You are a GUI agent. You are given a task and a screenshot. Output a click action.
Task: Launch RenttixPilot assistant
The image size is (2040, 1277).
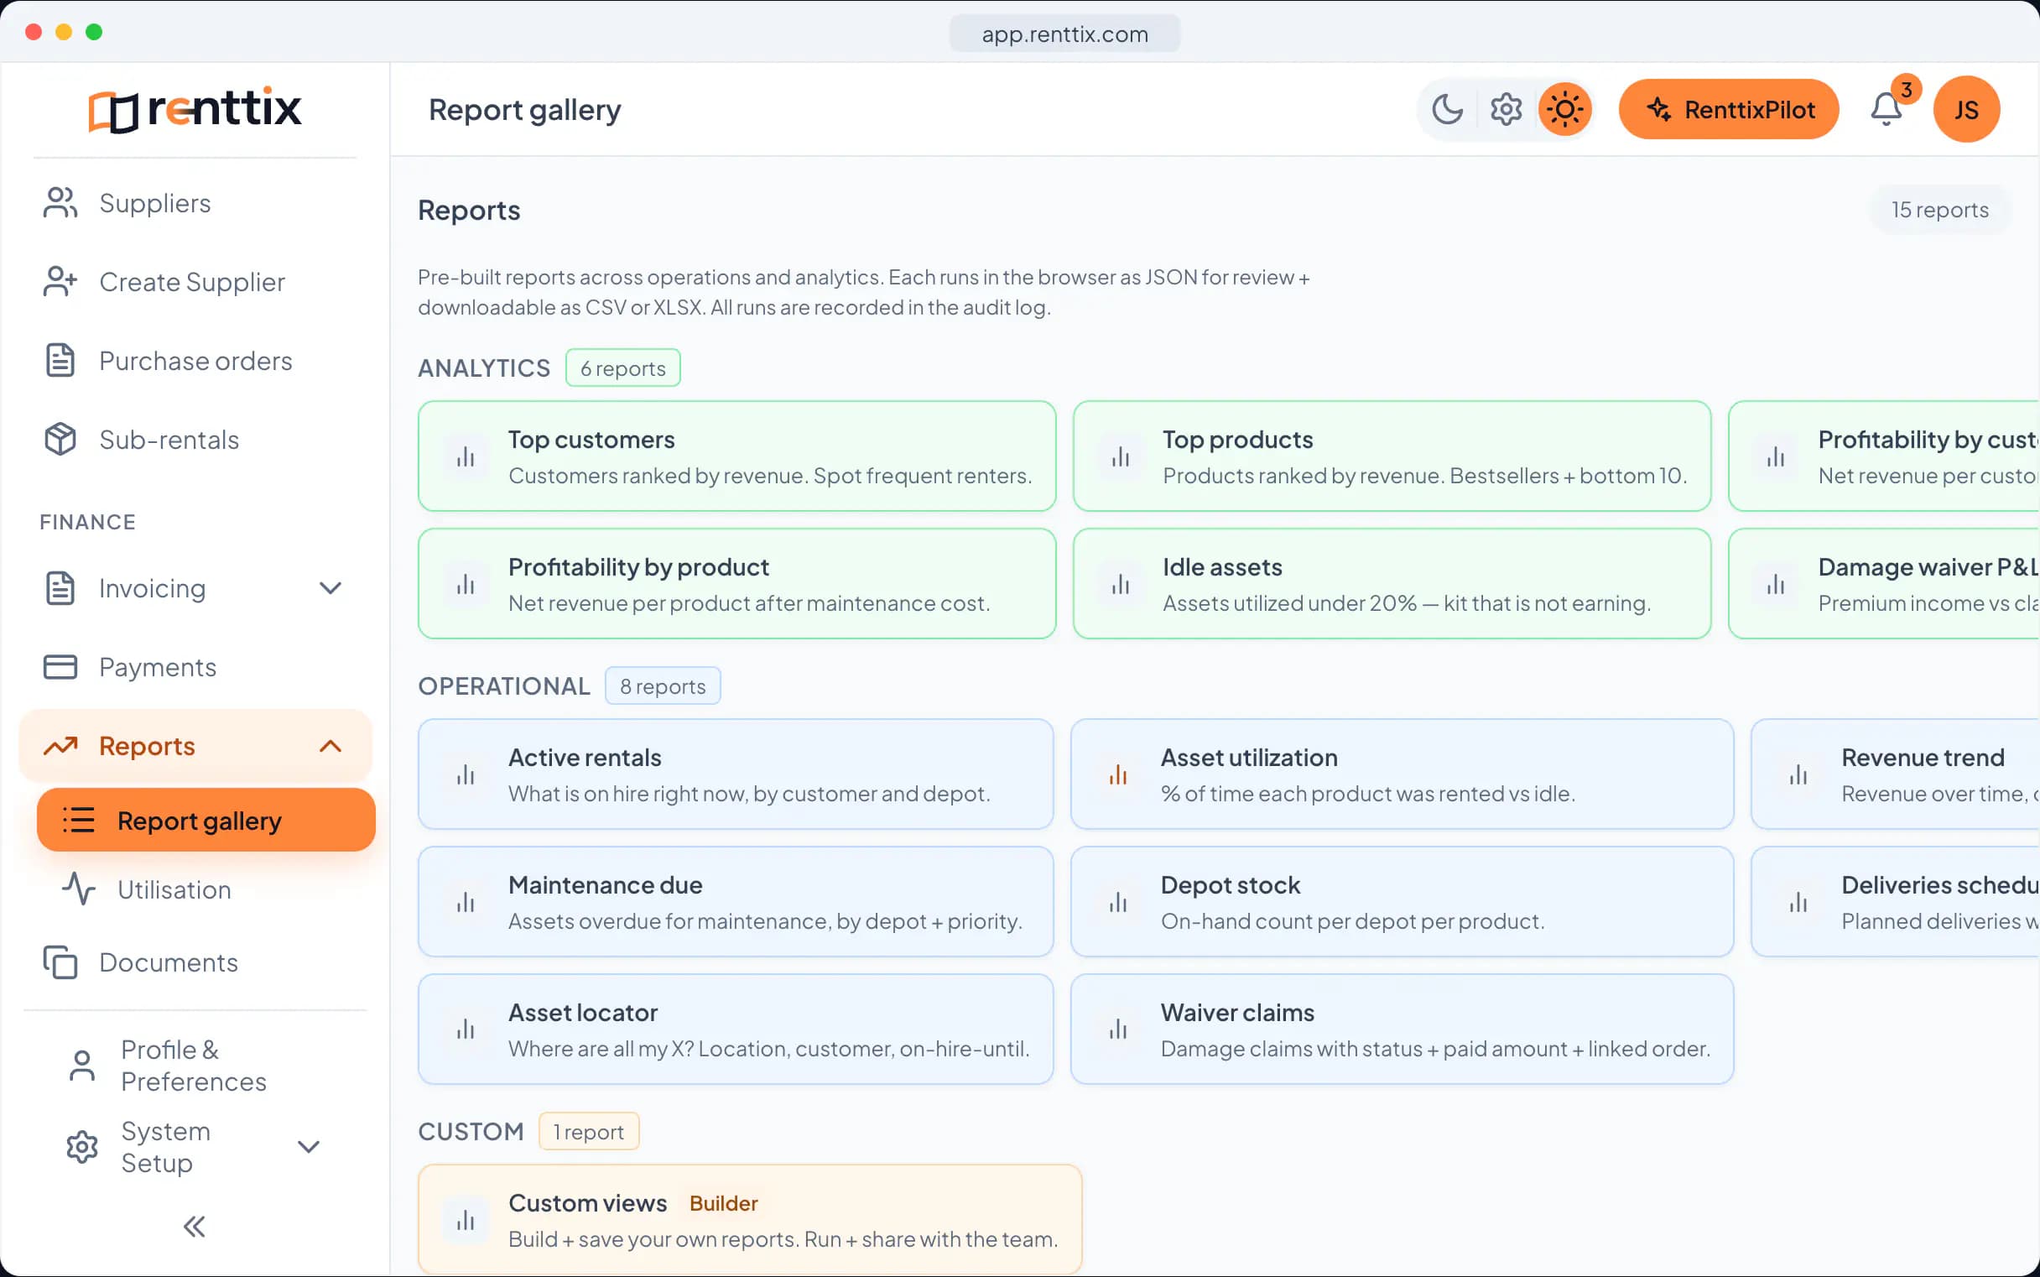pos(1729,109)
